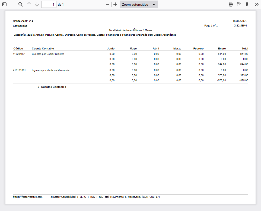Go to previous page arrow
261x211 pixels.
29,4
